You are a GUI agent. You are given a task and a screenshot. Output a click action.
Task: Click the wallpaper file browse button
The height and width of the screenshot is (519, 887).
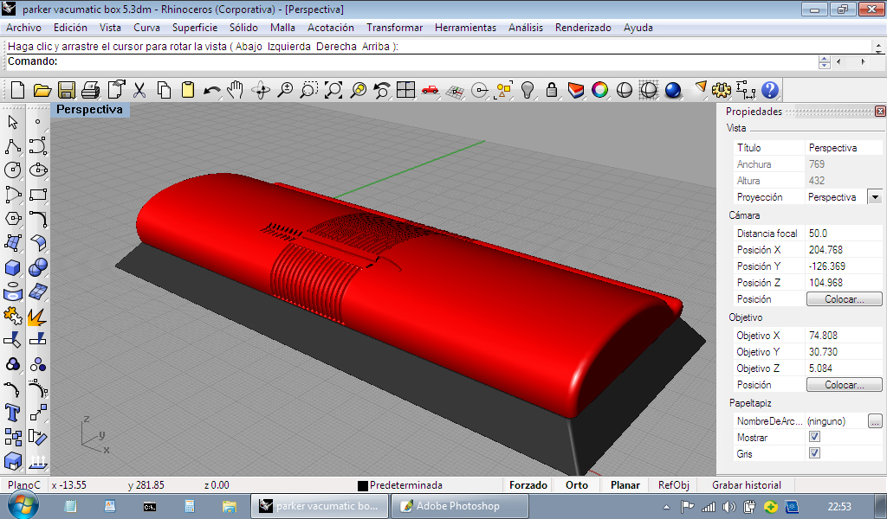click(875, 421)
